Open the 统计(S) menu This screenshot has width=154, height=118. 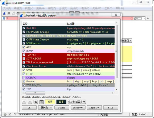pos(74,8)
